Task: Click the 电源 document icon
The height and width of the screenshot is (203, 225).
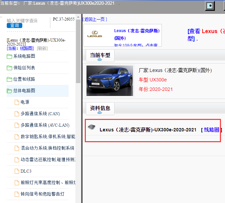Action: [17, 102]
